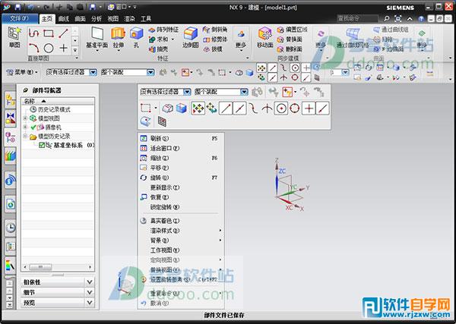Switch to the 渲染 ribbon tab
Screen dimensions: 456x324
129,19
